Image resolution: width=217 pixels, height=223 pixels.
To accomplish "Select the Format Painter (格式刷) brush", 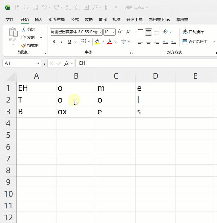I will [24, 45].
